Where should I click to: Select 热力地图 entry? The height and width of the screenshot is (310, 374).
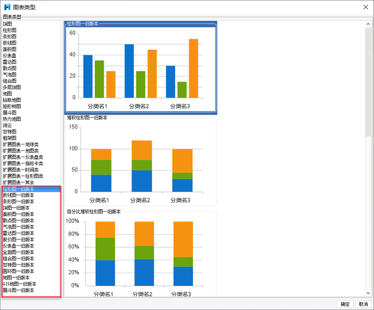(12, 119)
